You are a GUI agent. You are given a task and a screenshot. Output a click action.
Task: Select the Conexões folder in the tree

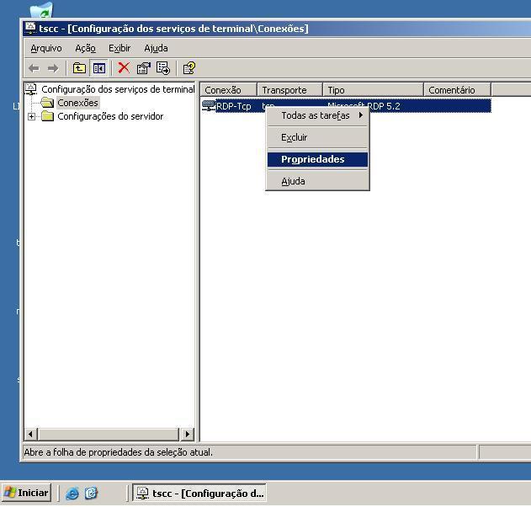tap(77, 103)
